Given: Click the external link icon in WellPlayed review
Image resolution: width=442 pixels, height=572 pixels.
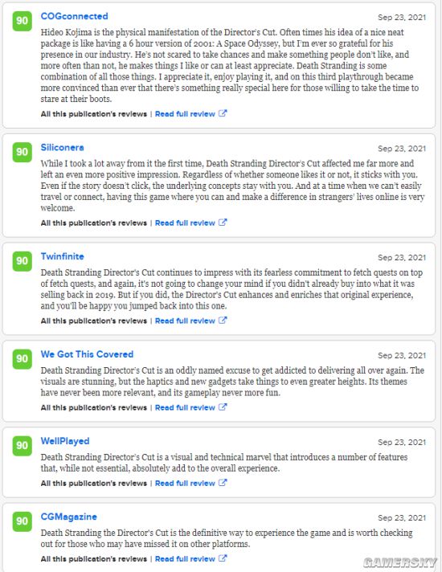Looking at the screenshot, I should click(223, 483).
